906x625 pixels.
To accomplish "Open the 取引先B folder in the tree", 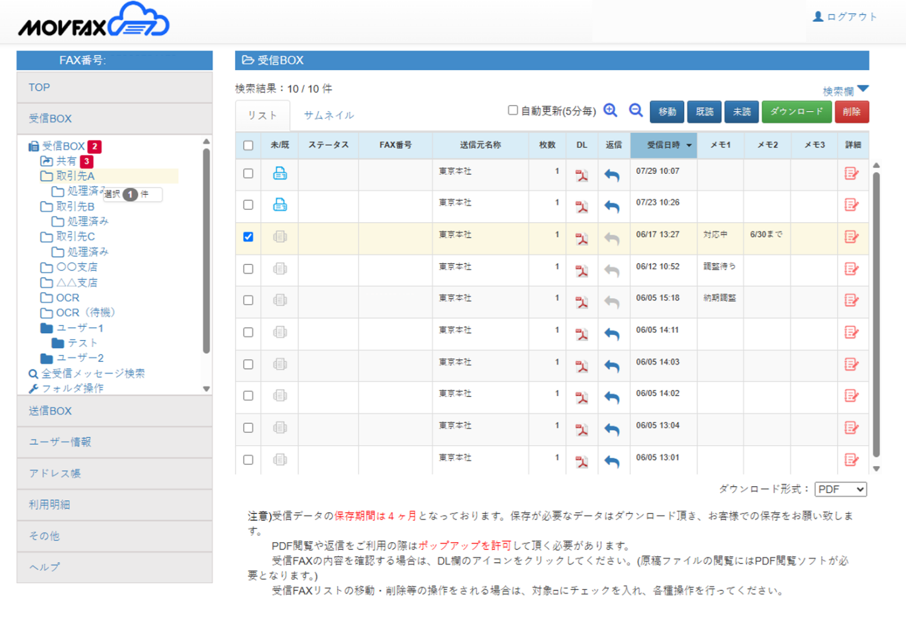I will tap(67, 207).
